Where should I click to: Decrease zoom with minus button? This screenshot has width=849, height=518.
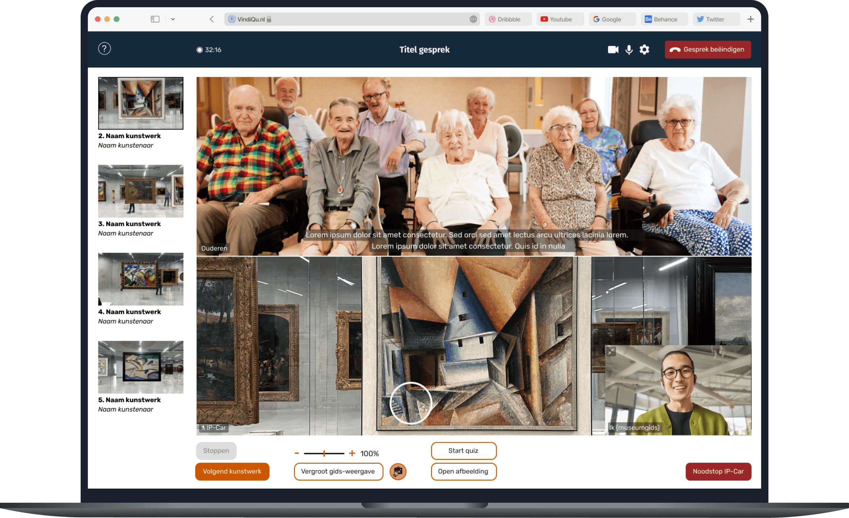(x=297, y=453)
